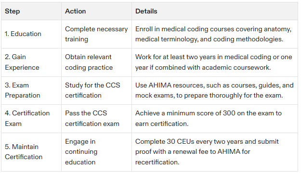The width and height of the screenshot is (301, 174).
Task: Click Pass the CCS certification exam cell
Action: [96, 119]
